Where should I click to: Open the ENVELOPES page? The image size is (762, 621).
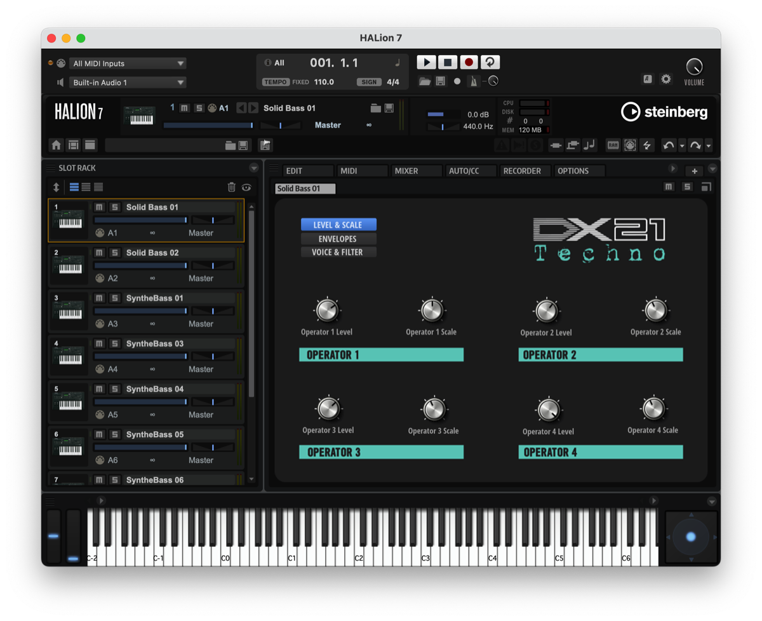338,239
